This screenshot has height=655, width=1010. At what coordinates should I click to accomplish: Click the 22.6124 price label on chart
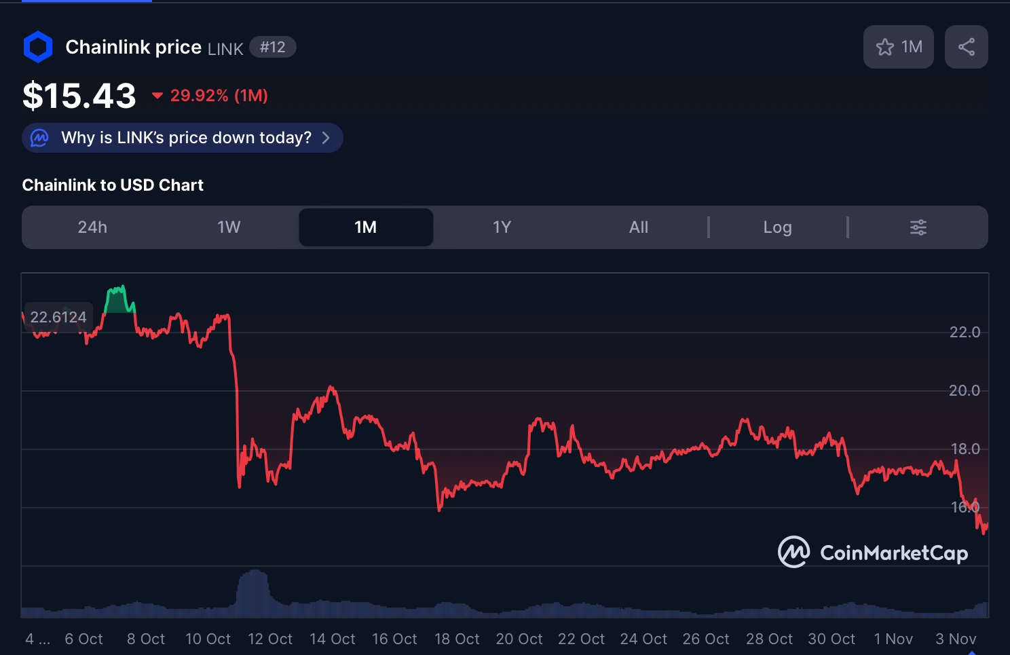tap(58, 317)
